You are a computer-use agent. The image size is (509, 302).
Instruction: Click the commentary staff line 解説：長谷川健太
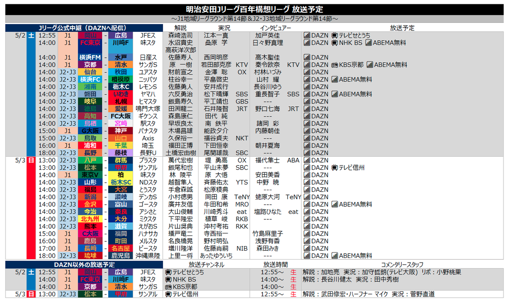(327, 280)
